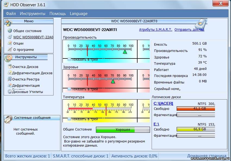Viewport: 231px width, 161px height.
Task: Click the Временные файлы value 0 MB
Action: (203, 81)
